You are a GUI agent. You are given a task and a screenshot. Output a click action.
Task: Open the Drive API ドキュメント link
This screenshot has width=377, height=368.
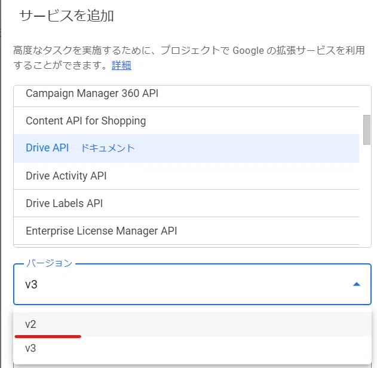(108, 148)
